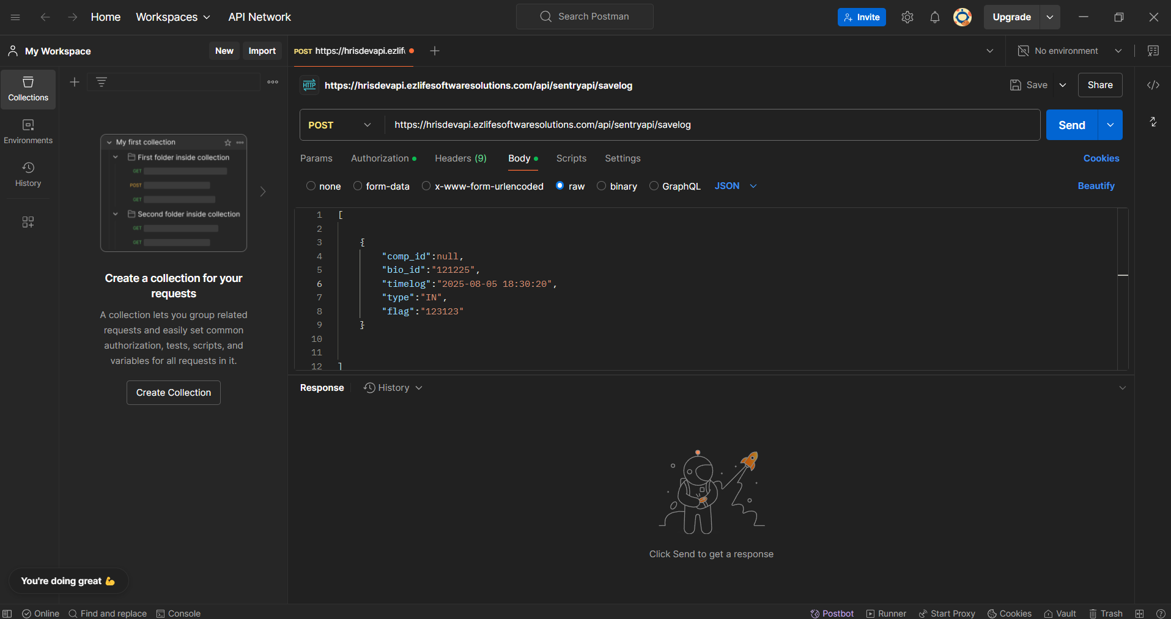This screenshot has height=619, width=1171.
Task: Open the API Network menu
Action: click(x=259, y=17)
